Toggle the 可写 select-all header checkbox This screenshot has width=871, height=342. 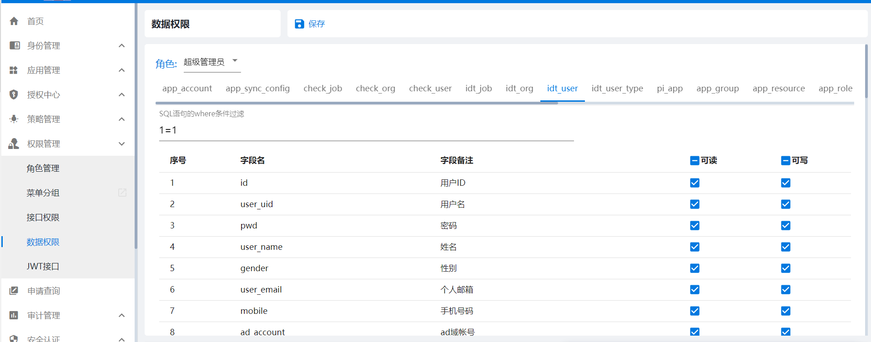pyautogui.click(x=785, y=160)
